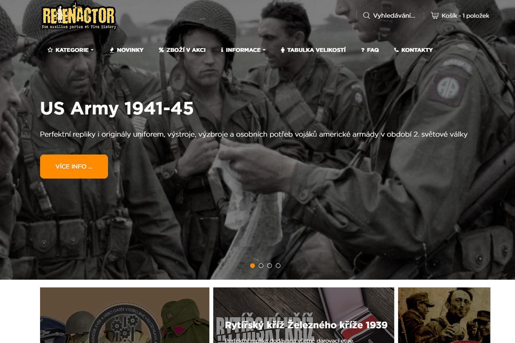This screenshot has height=343, width=515.
Task: Click the person icon for Tabulka velikostí
Action: [283, 50]
